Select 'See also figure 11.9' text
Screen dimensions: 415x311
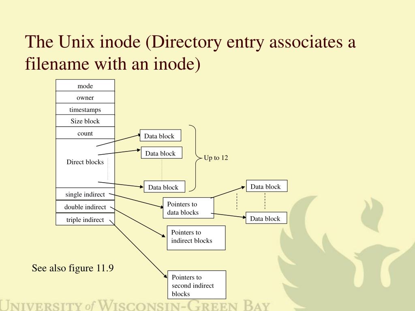pos(73,268)
